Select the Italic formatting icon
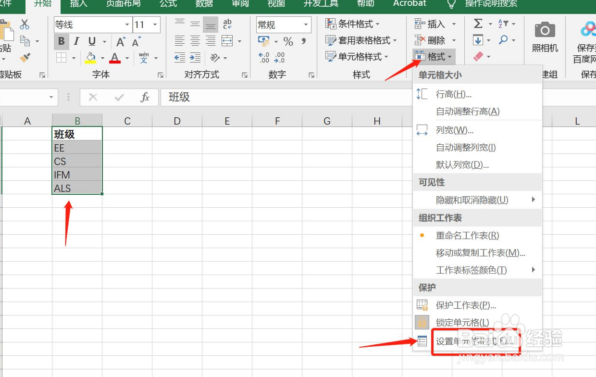This screenshot has height=377, width=596. coord(75,41)
